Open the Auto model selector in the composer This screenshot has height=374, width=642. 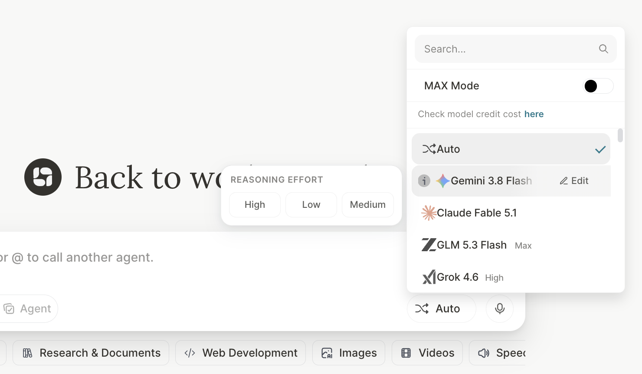point(442,308)
